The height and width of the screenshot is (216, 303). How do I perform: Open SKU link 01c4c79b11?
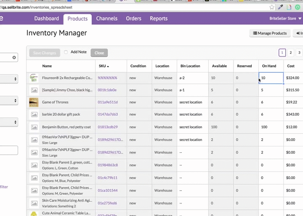point(107,178)
